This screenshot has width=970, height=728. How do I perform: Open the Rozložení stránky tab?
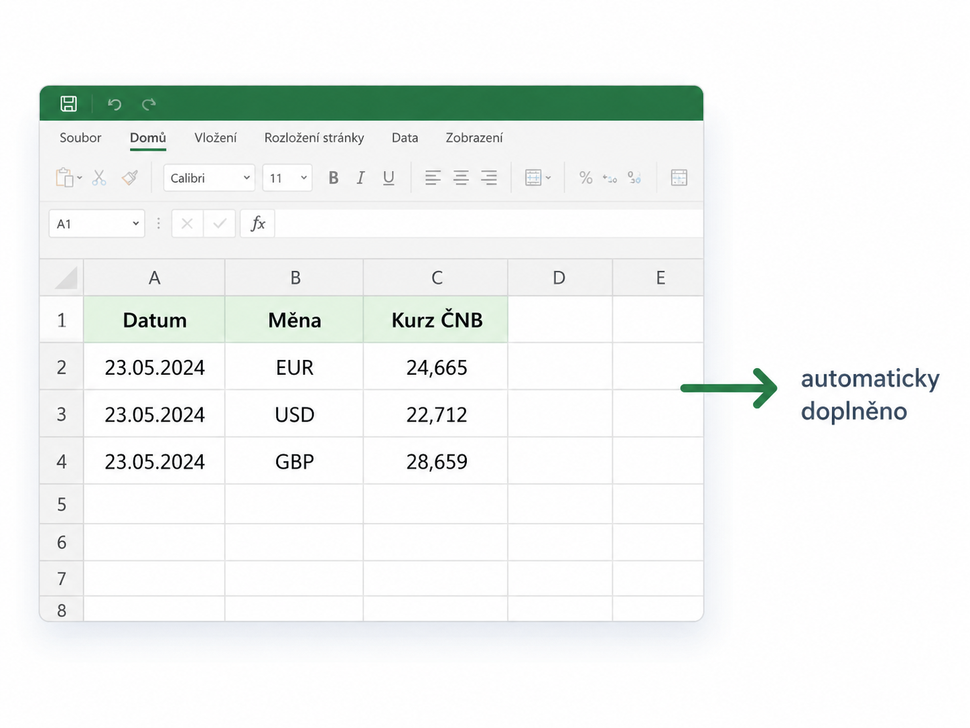click(314, 137)
